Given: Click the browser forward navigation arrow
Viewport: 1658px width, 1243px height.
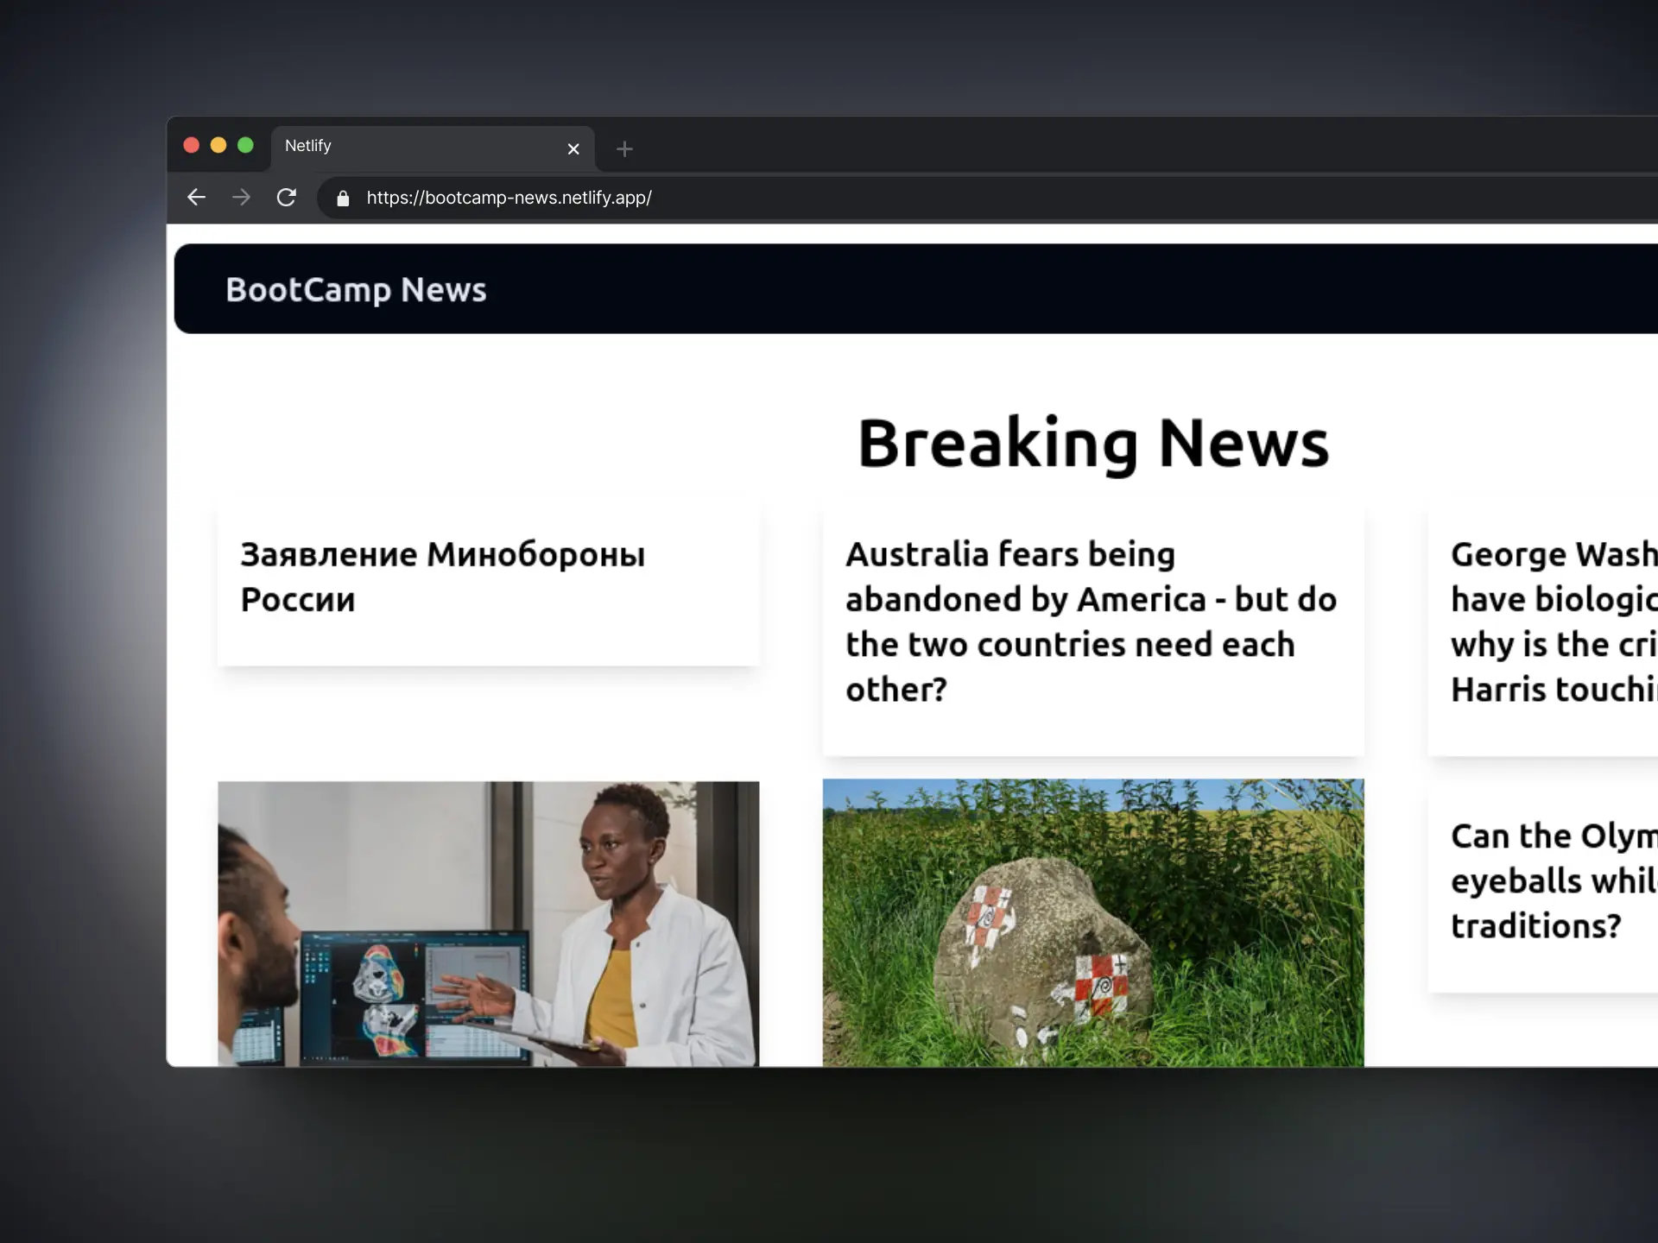Looking at the screenshot, I should (x=241, y=198).
